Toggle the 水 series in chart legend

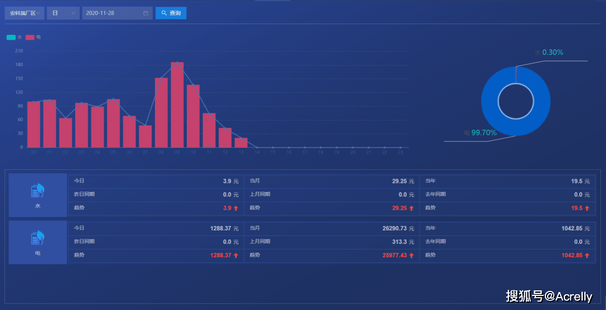[x=14, y=38]
